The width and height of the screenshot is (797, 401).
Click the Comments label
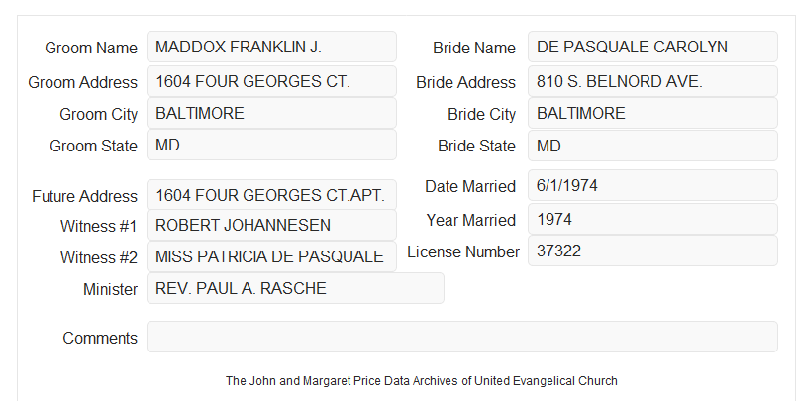tap(100, 338)
